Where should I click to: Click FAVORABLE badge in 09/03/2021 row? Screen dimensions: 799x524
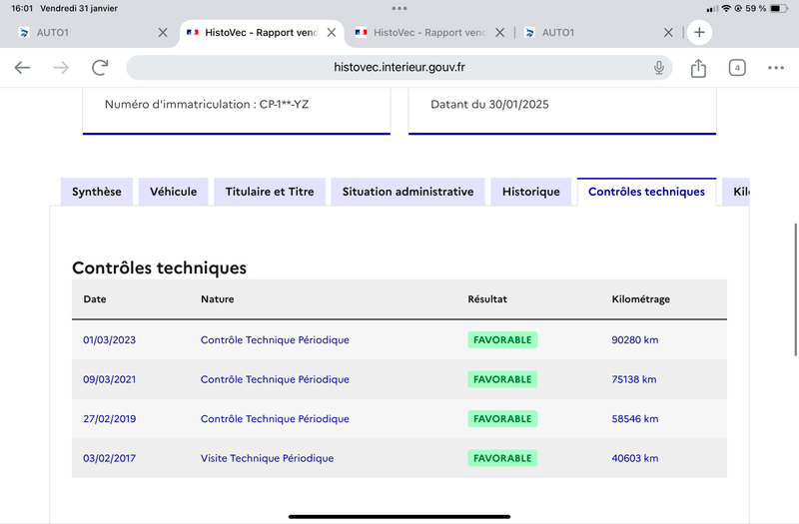[x=502, y=379]
